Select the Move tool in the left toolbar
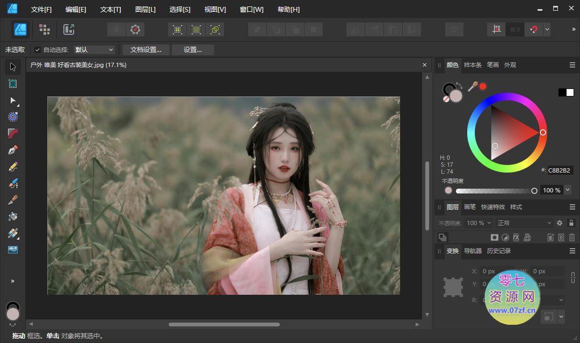The width and height of the screenshot is (580, 343). point(13,67)
